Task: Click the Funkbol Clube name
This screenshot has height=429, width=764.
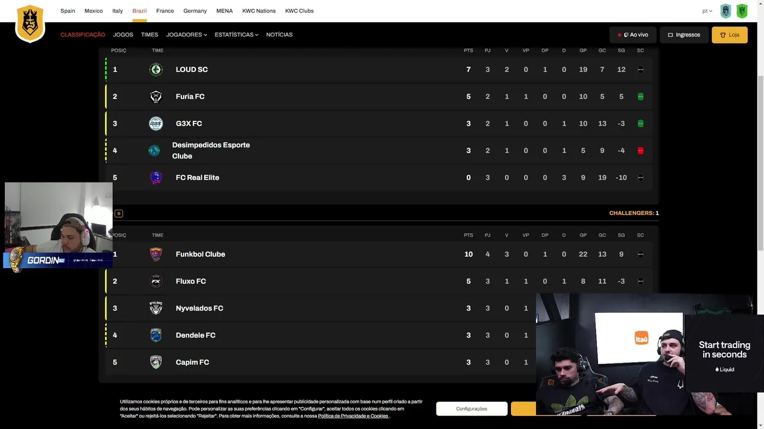Action: (200, 254)
